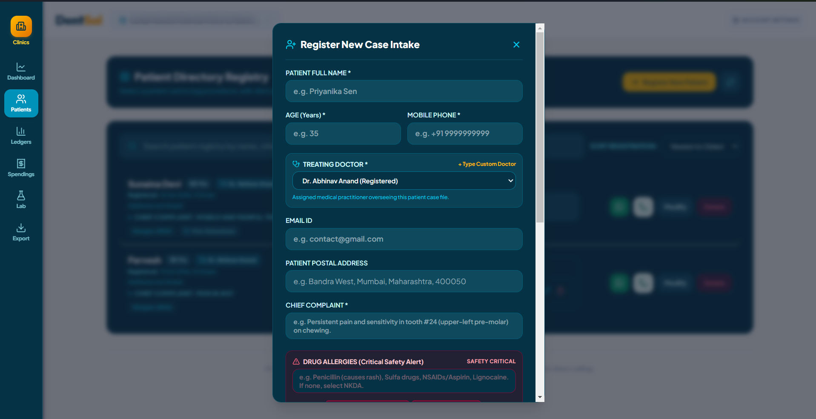Close the Register New Case Intake dialog
The image size is (816, 419).
click(516, 45)
